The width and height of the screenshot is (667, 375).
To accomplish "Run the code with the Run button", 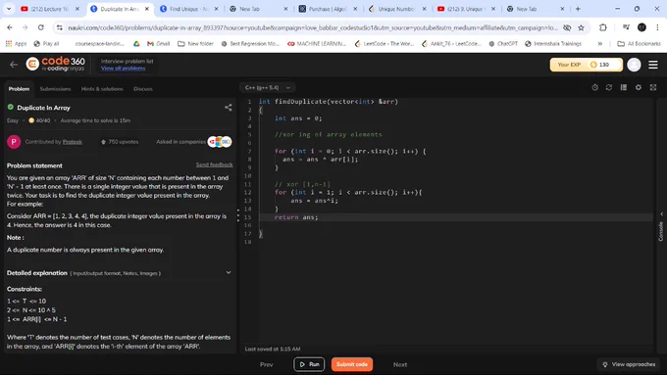I will point(309,364).
